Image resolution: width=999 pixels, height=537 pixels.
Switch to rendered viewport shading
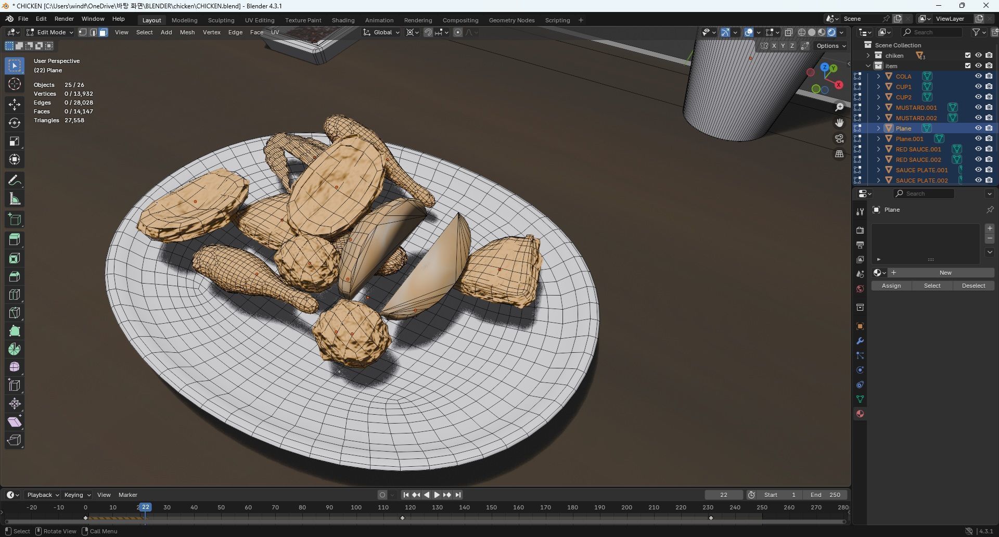(831, 32)
